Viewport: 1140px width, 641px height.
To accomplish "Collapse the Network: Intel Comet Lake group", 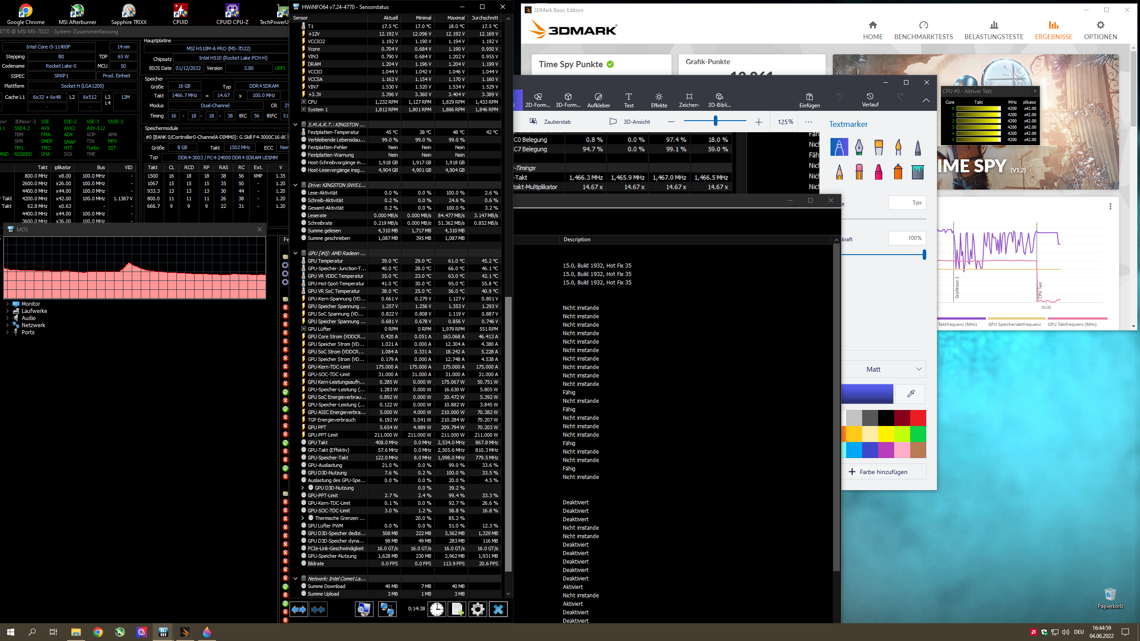I will [295, 579].
